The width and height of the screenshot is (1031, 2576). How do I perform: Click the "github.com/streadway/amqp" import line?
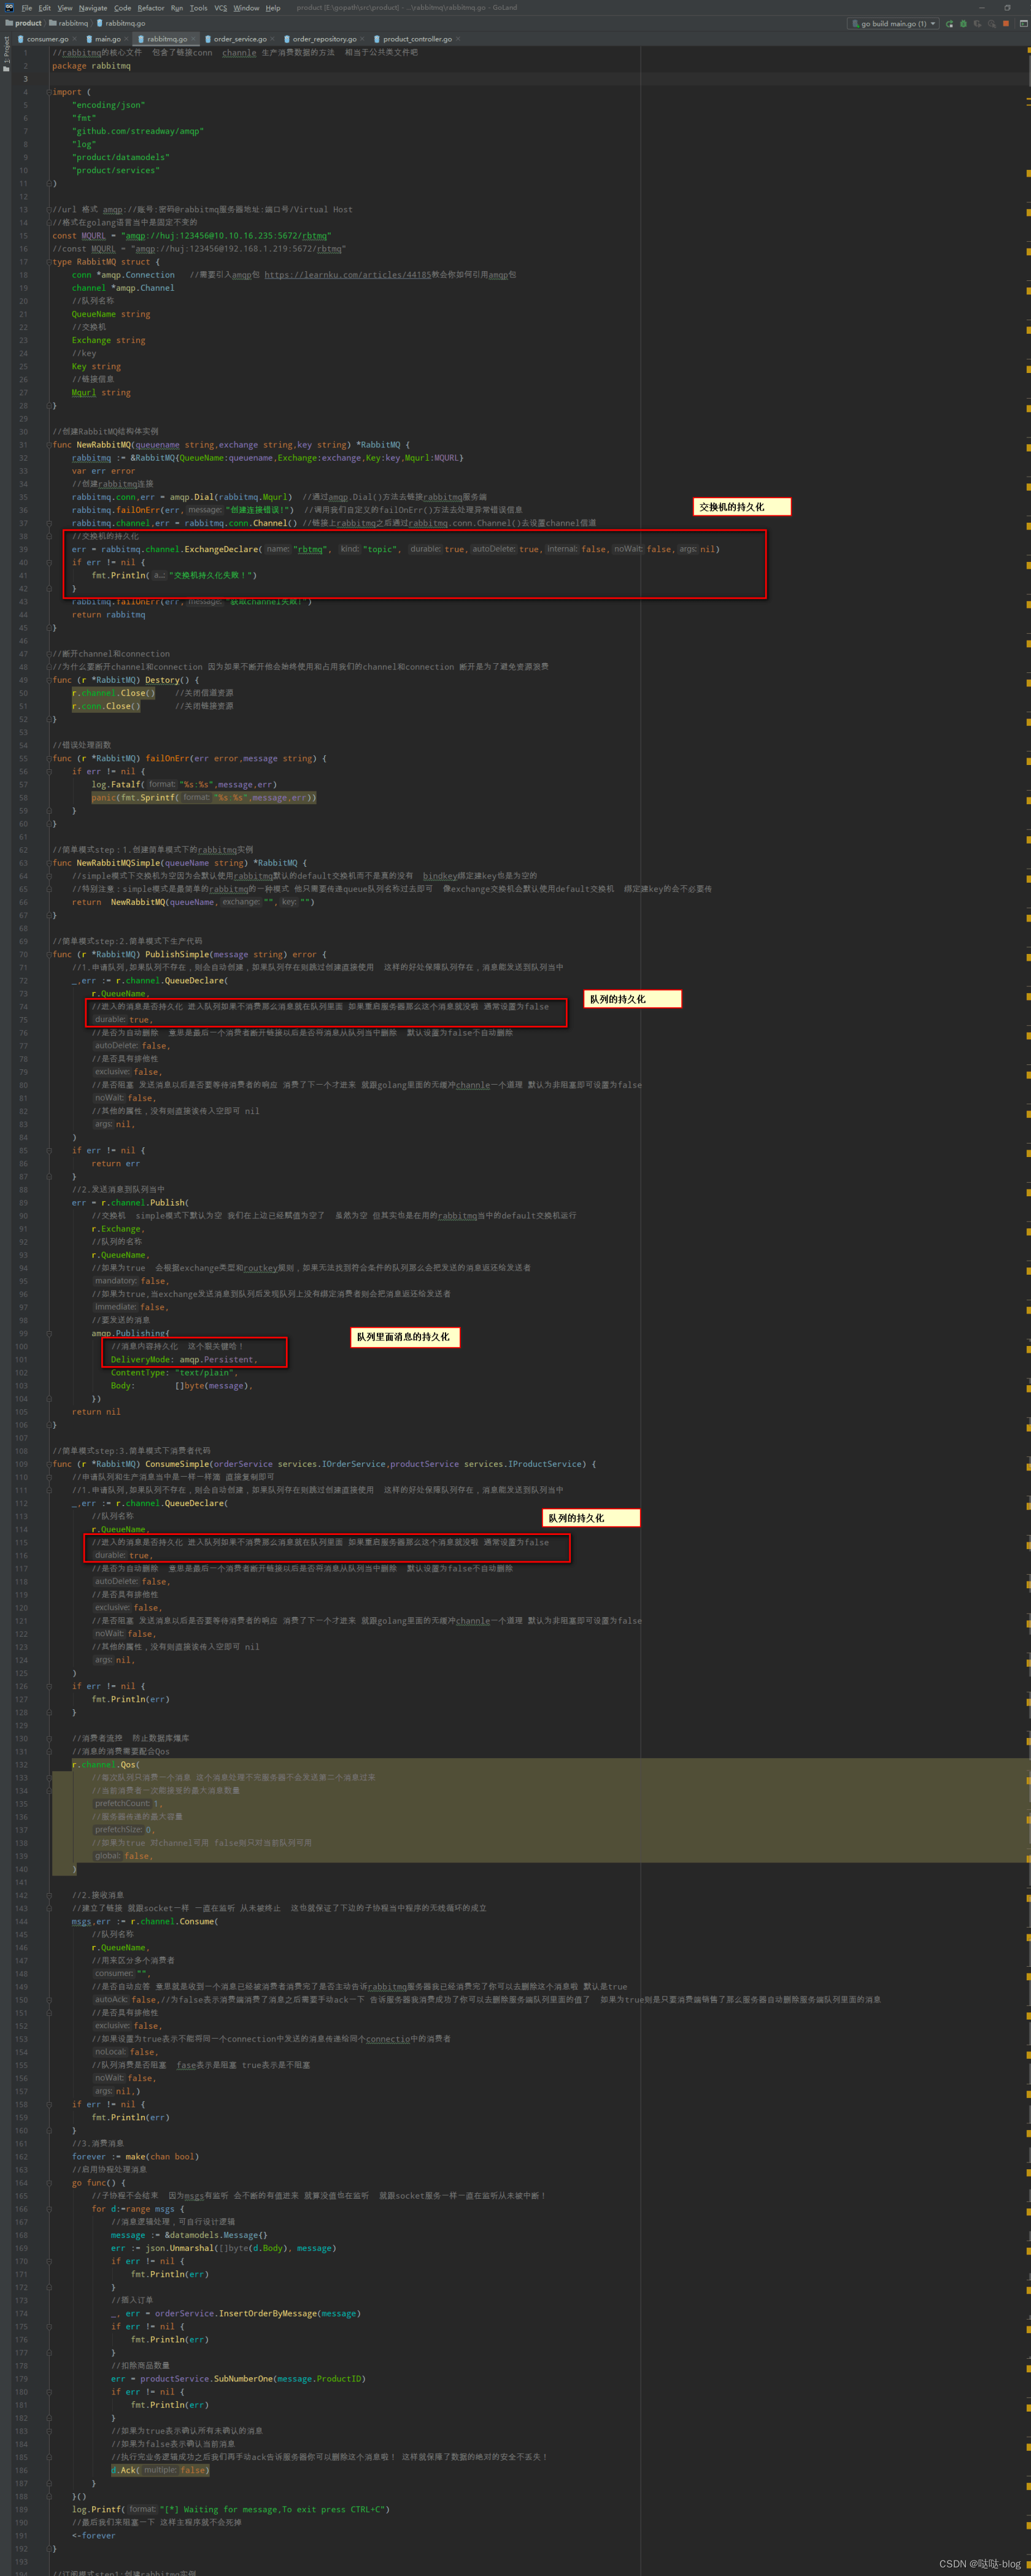click(x=137, y=131)
